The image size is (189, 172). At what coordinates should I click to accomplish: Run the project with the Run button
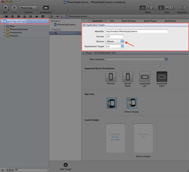(6, 8)
